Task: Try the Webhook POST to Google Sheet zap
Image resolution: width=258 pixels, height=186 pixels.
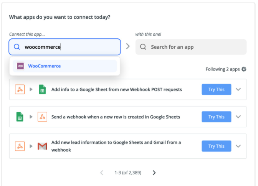Action: (x=217, y=89)
